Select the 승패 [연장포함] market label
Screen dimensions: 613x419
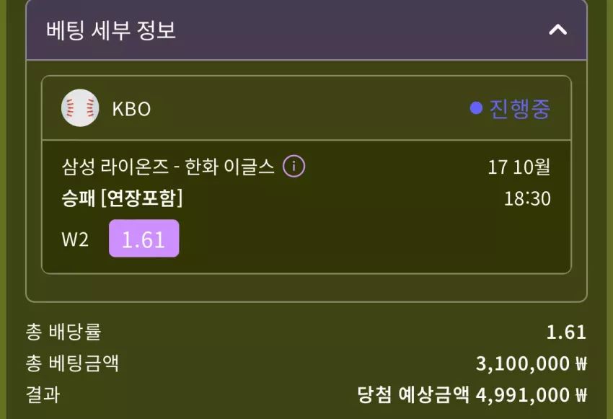(122, 198)
